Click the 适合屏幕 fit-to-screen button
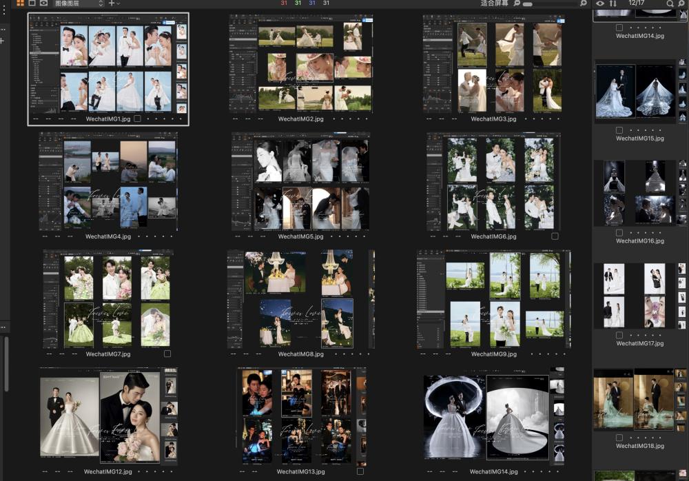 [494, 3]
